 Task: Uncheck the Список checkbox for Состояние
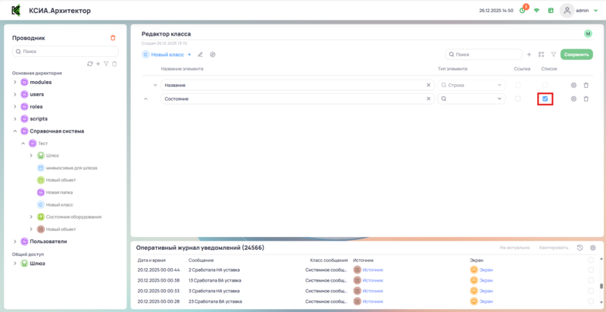coord(545,99)
